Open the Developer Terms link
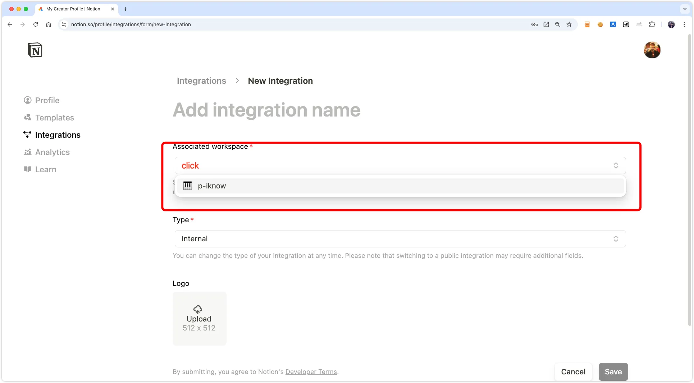The height and width of the screenshot is (383, 694). [x=311, y=372]
